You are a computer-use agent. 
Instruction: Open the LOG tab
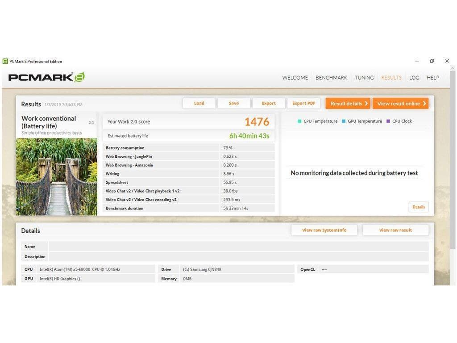(414, 78)
